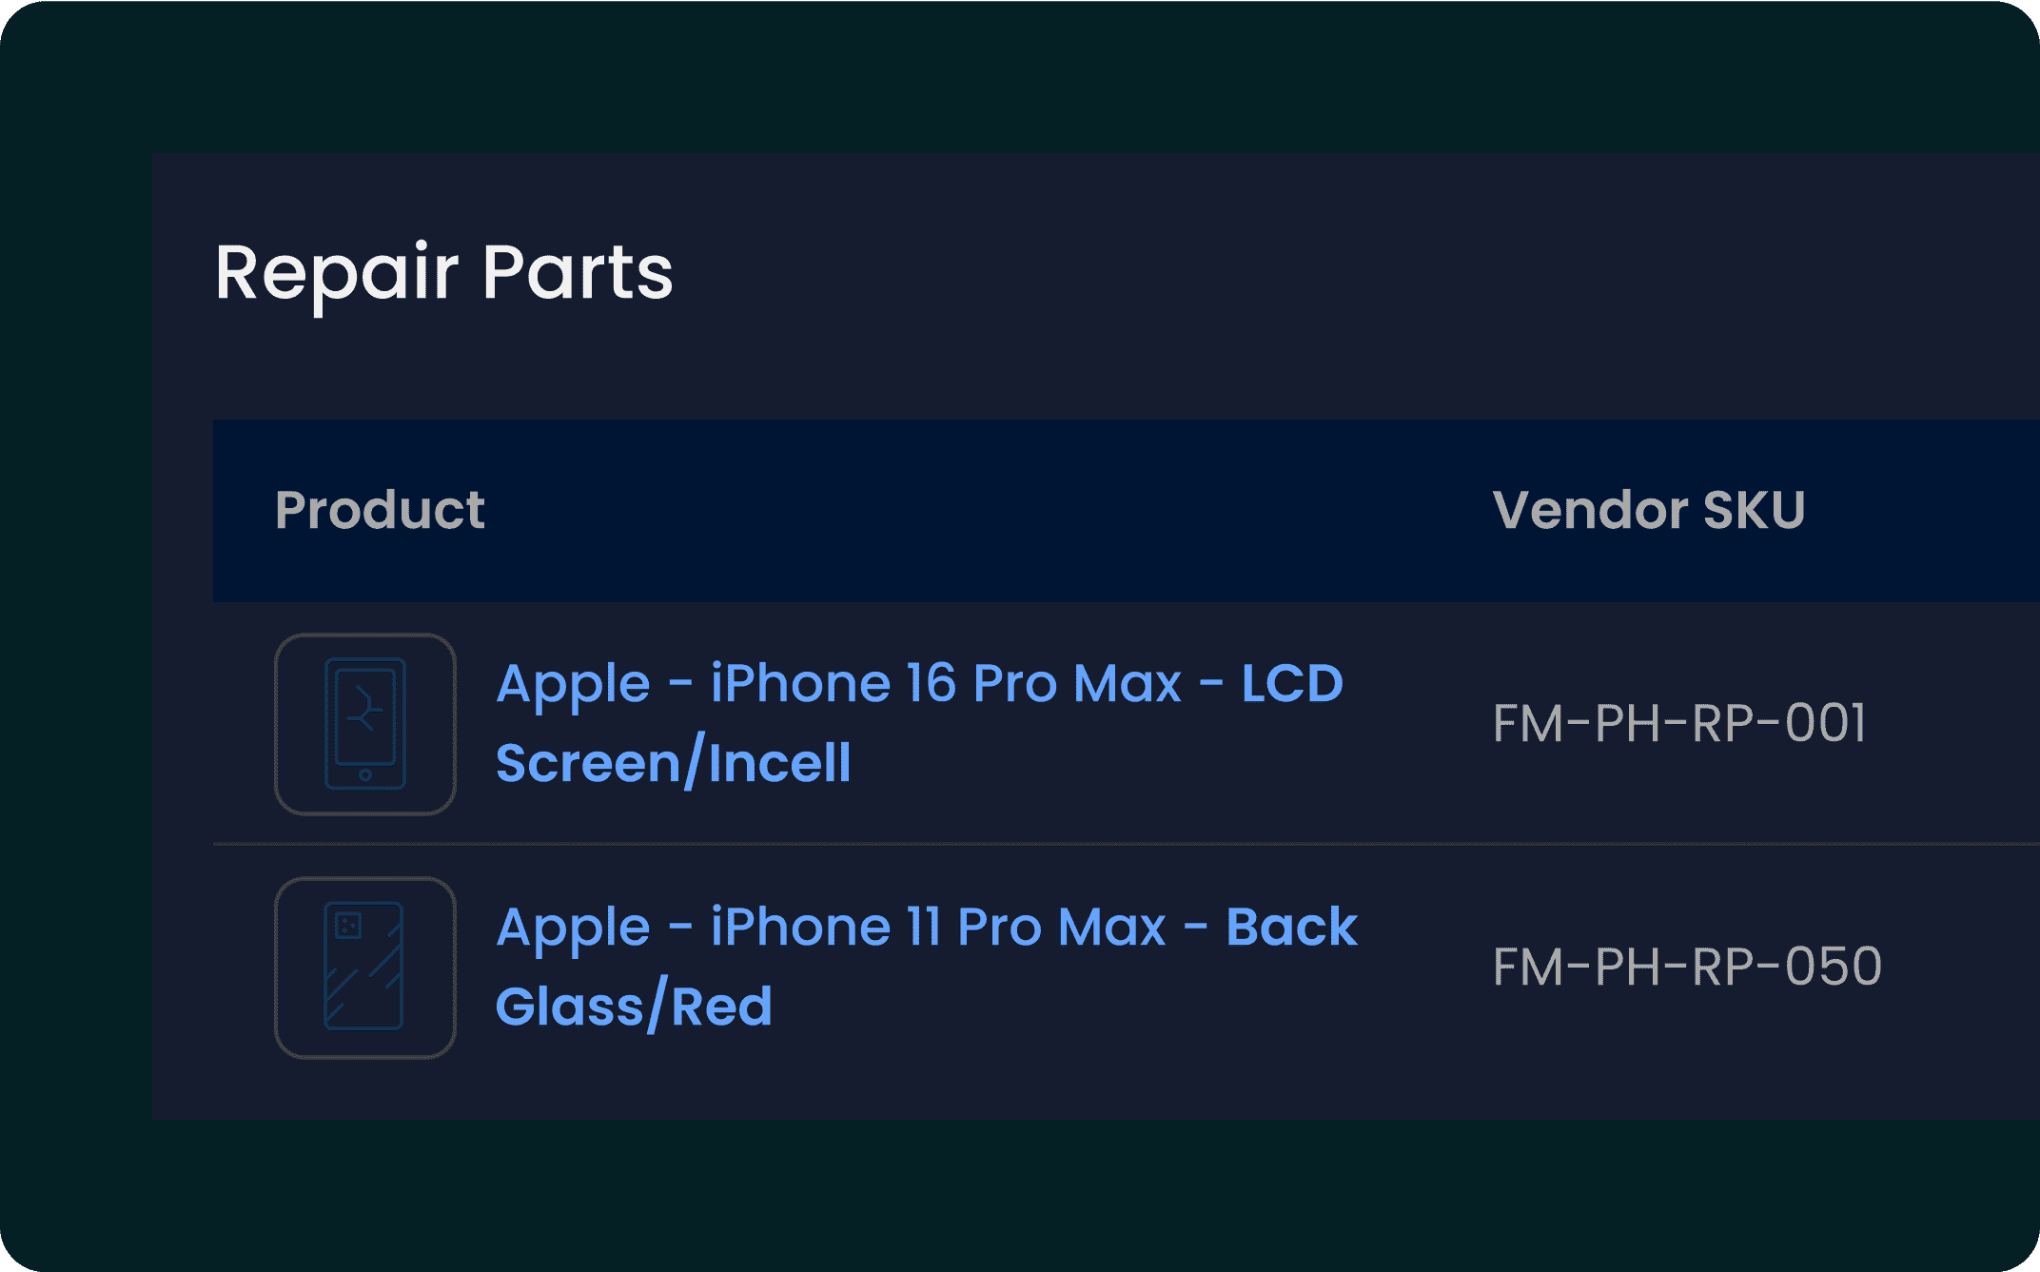Click the "iPhone 11 Pro Max" model name

938,928
